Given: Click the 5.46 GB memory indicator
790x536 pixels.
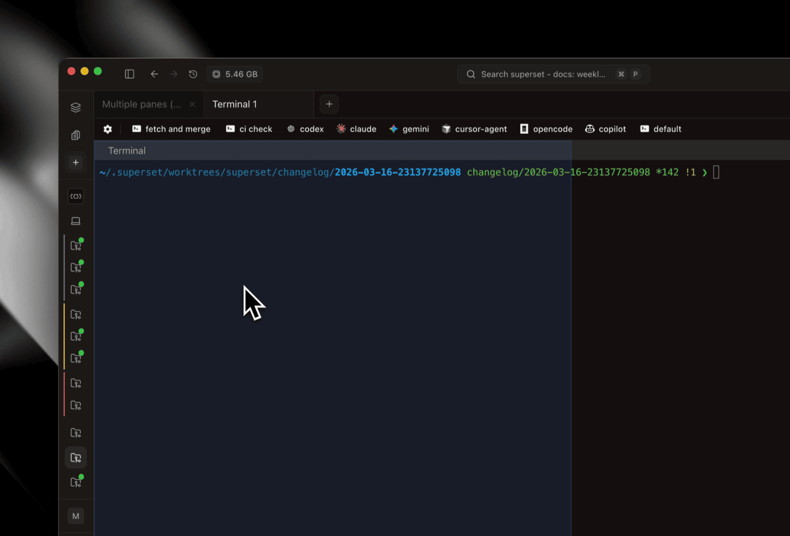Looking at the screenshot, I should click(x=235, y=74).
